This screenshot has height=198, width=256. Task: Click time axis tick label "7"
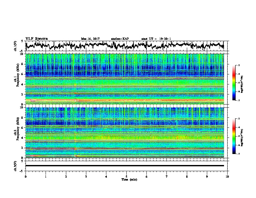coord(167,176)
